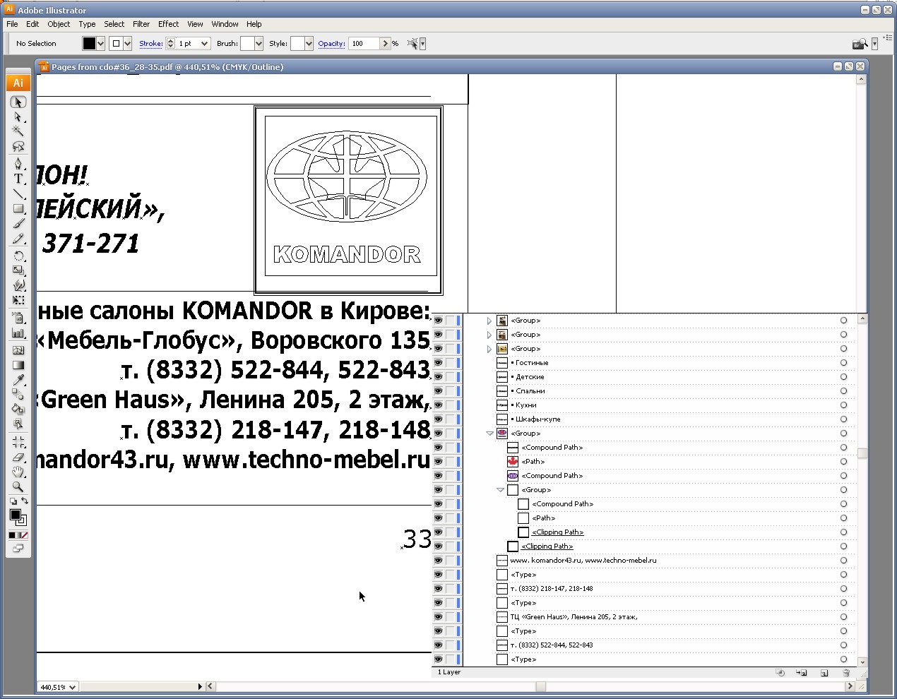This screenshot has width=897, height=699.
Task: Select the Free Transform tool
Action: click(x=18, y=300)
